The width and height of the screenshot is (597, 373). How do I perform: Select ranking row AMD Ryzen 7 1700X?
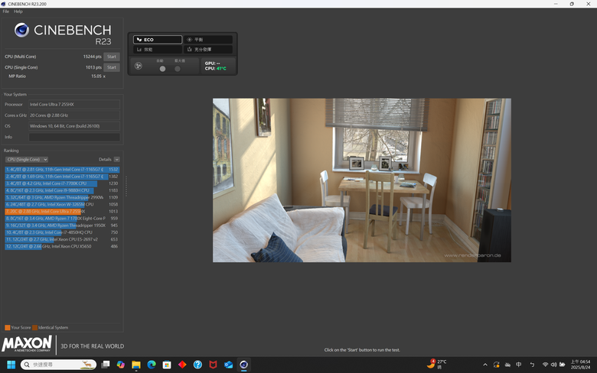pyautogui.click(x=62, y=219)
